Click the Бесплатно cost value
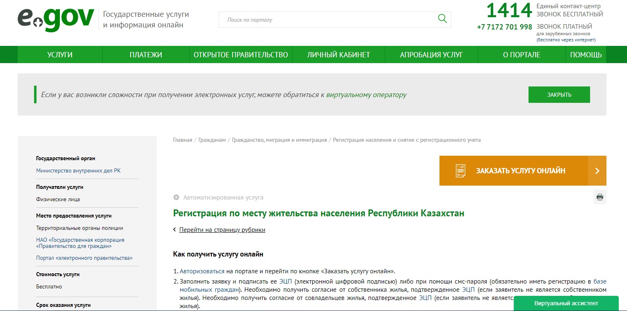The height and width of the screenshot is (311, 627). (x=49, y=287)
